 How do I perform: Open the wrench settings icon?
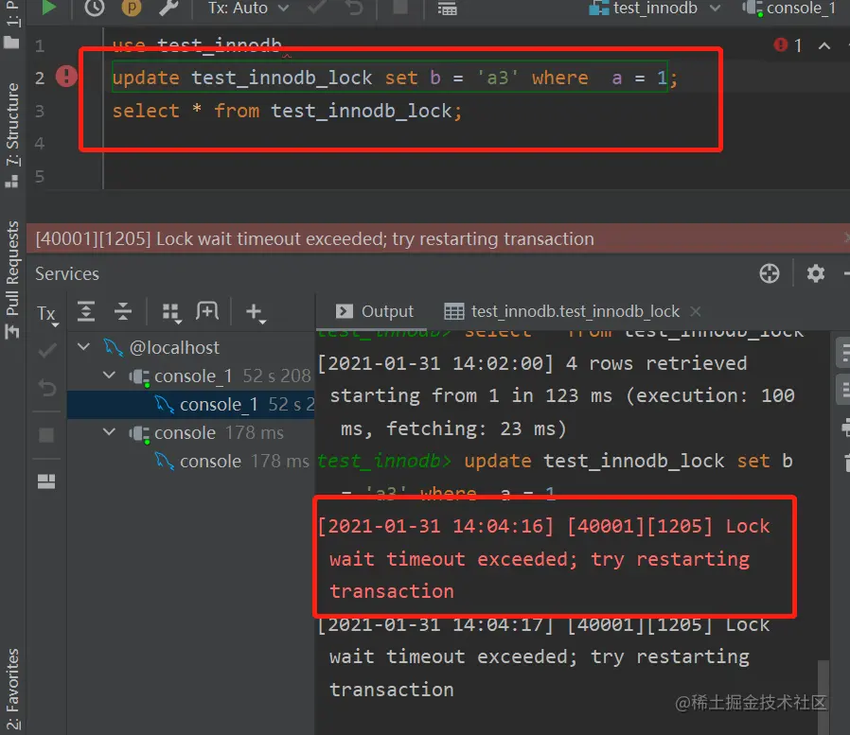[x=168, y=8]
